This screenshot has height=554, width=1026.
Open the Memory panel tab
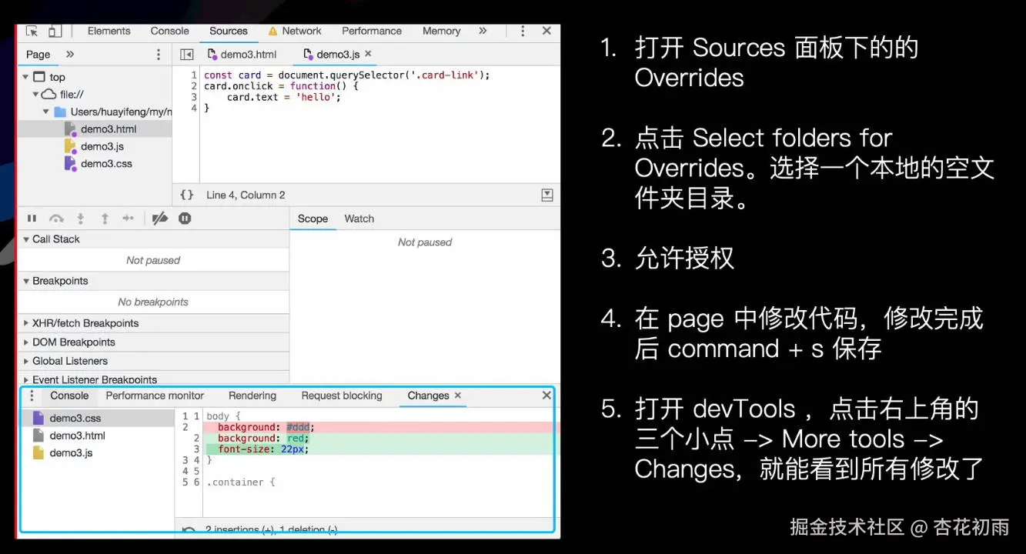(x=441, y=32)
